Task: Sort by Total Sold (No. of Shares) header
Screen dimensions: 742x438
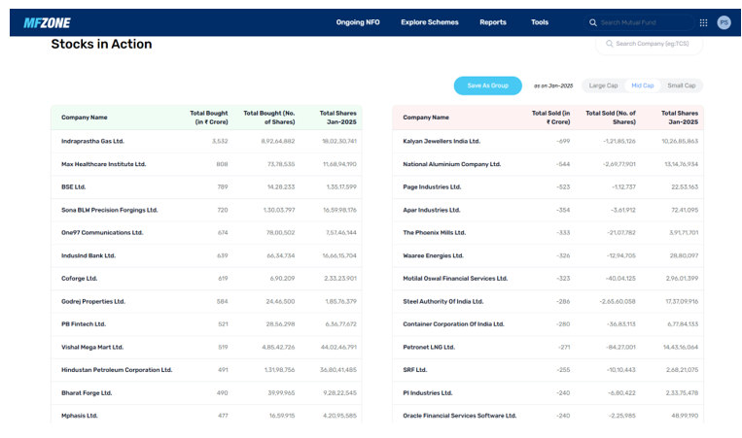Action: coord(611,118)
